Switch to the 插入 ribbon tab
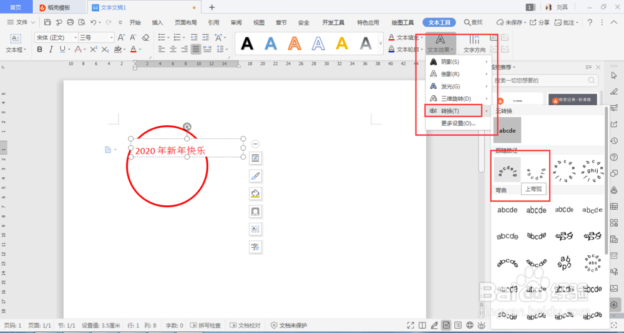This screenshot has height=333, width=624. (158, 22)
